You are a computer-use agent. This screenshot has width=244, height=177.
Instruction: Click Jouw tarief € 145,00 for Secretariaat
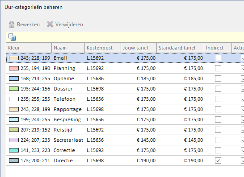pos(146,140)
